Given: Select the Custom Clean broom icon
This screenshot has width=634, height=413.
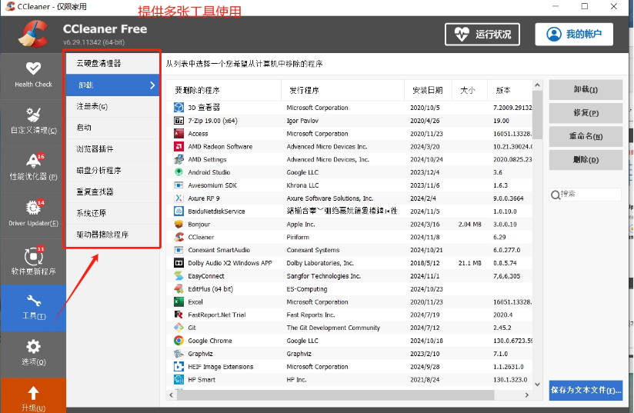Looking at the screenshot, I should pyautogui.click(x=33, y=115).
